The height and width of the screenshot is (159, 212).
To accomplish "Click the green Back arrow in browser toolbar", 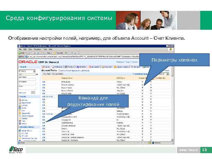I will click(20, 53).
